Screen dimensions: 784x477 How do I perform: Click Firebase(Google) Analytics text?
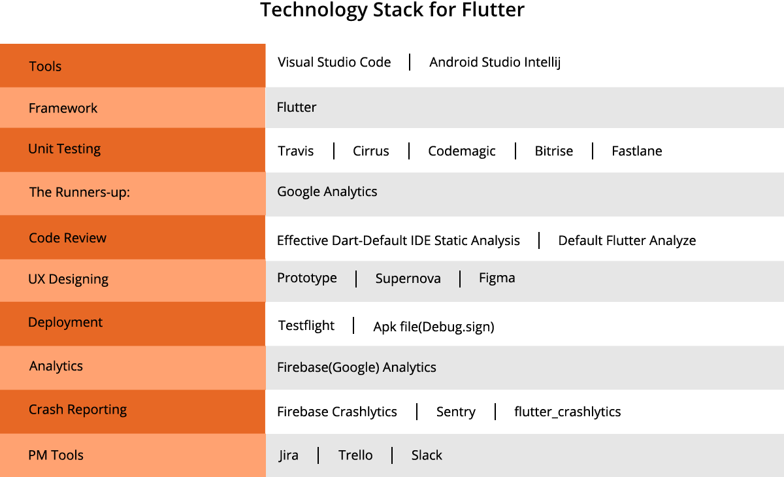pyautogui.click(x=356, y=367)
